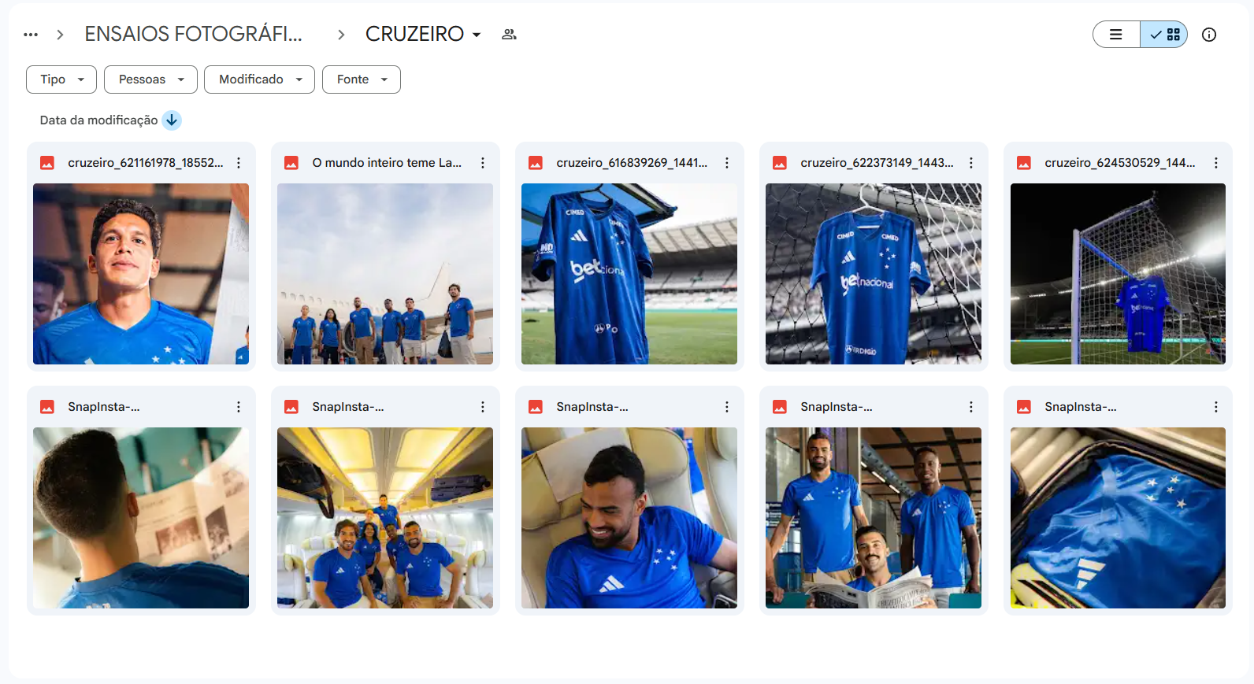
Task: Open Fonte filter dropdown
Action: [362, 79]
